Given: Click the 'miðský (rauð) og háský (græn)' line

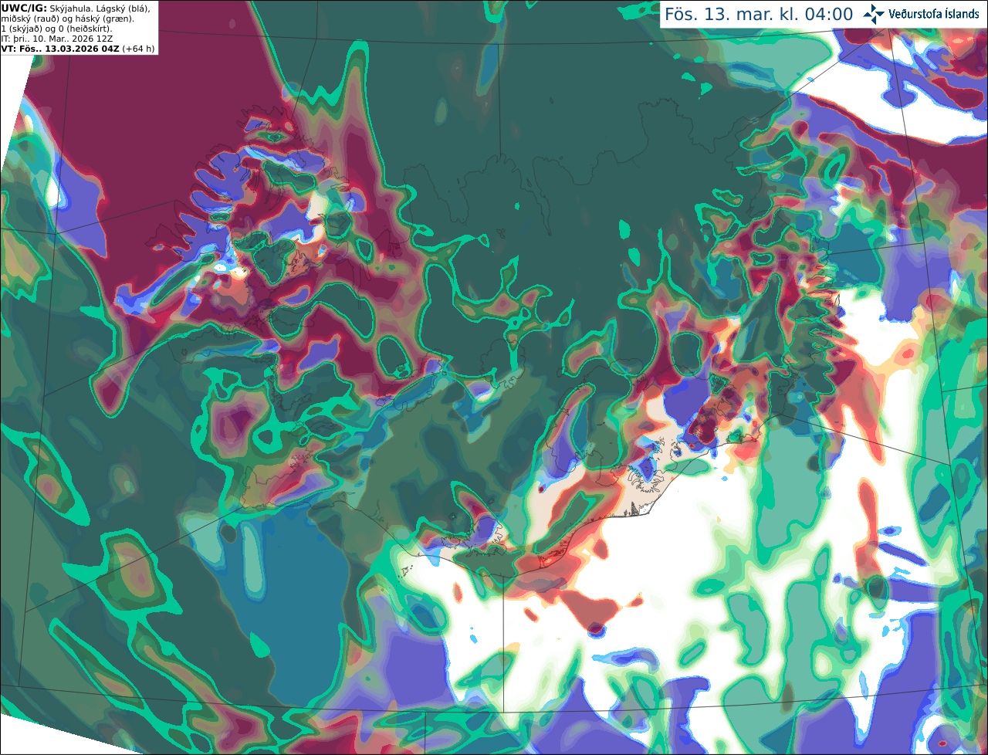Looking at the screenshot, I should coord(68,19).
